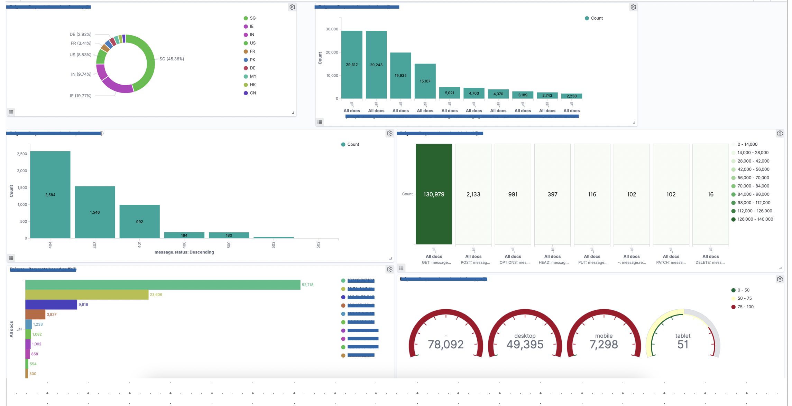Viewport: 792px width, 406px height.
Task: Toggle the SG series in the donut legend
Action: pos(252,18)
